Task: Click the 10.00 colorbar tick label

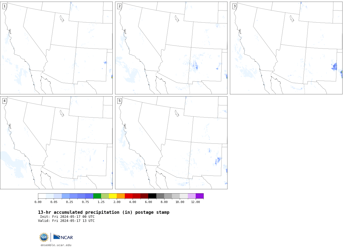Action: point(180,202)
